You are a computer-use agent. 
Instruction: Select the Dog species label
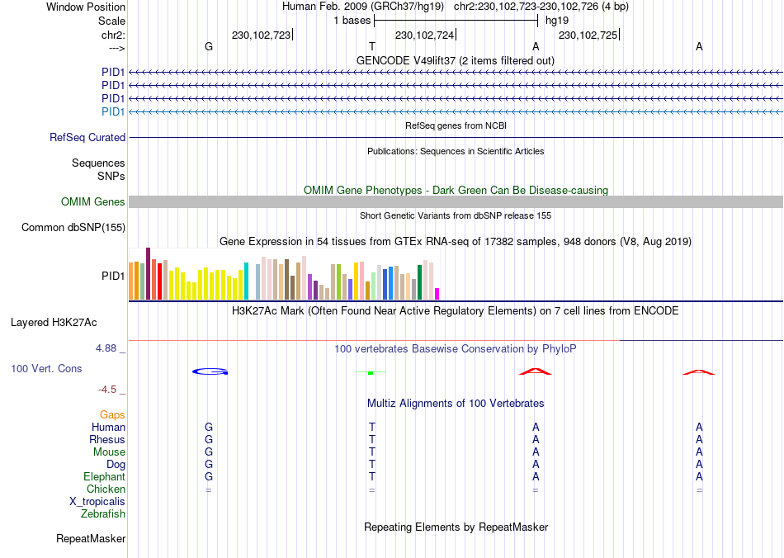point(116,465)
